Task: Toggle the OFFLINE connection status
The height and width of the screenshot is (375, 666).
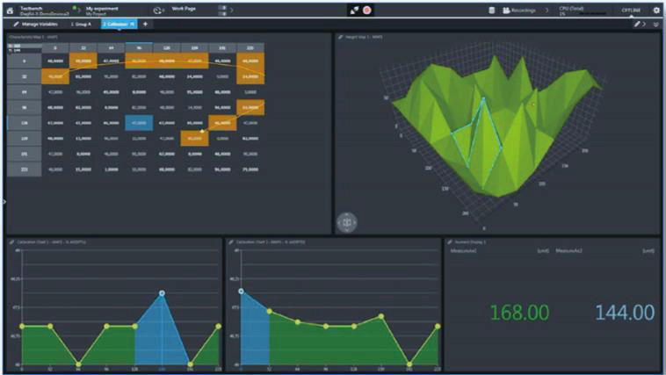Action: coord(631,11)
